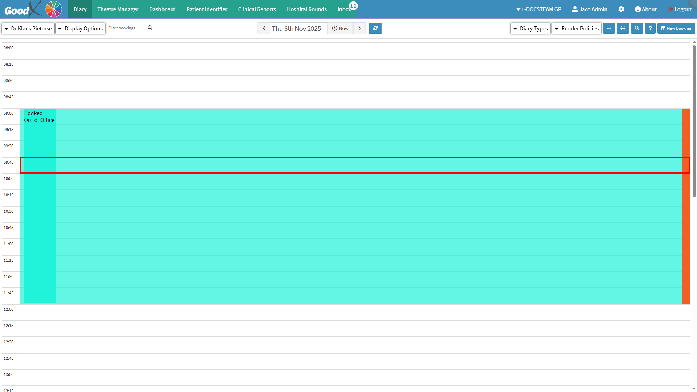The image size is (697, 392).
Task: Go to next day arrow
Action: (359, 28)
